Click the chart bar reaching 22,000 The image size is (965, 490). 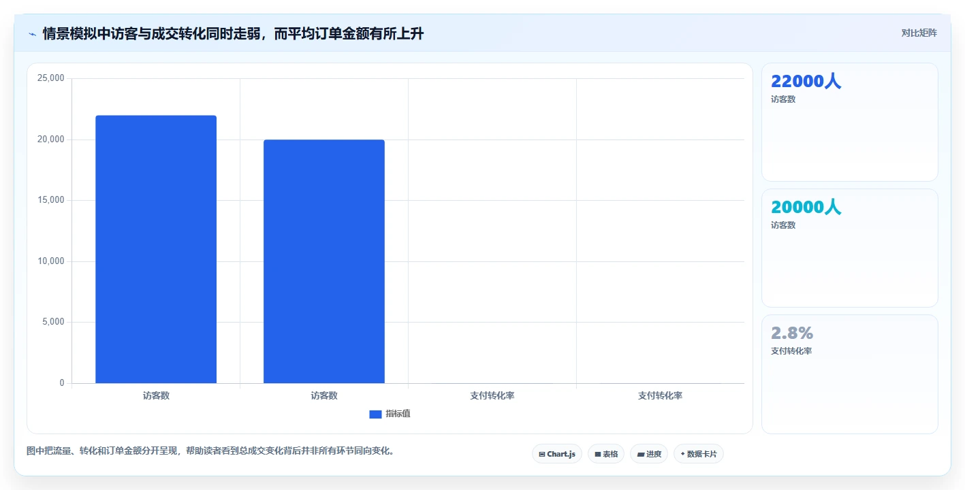click(156, 249)
